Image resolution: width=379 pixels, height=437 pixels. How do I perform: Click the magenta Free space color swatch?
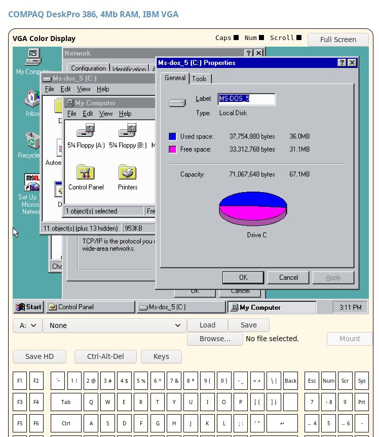[172, 149]
